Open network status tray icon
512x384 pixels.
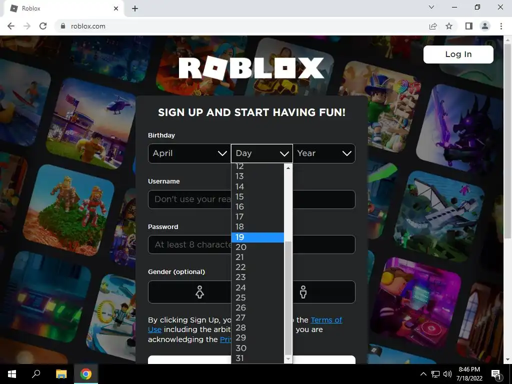click(435, 374)
